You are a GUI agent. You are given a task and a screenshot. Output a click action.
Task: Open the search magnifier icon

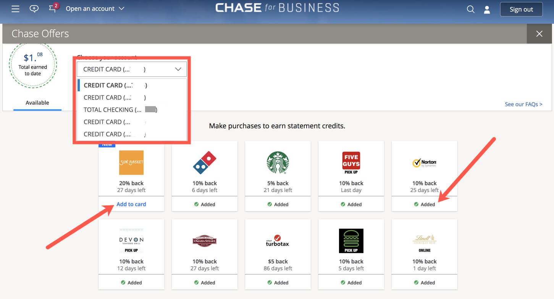[470, 9]
